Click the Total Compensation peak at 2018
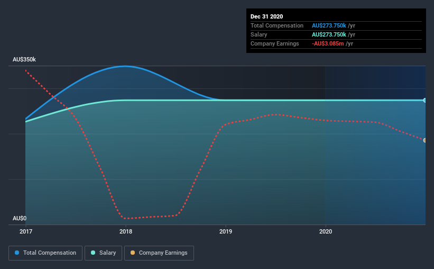 point(125,66)
